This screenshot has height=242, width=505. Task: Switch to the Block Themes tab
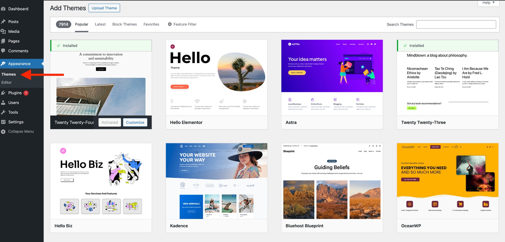125,24
